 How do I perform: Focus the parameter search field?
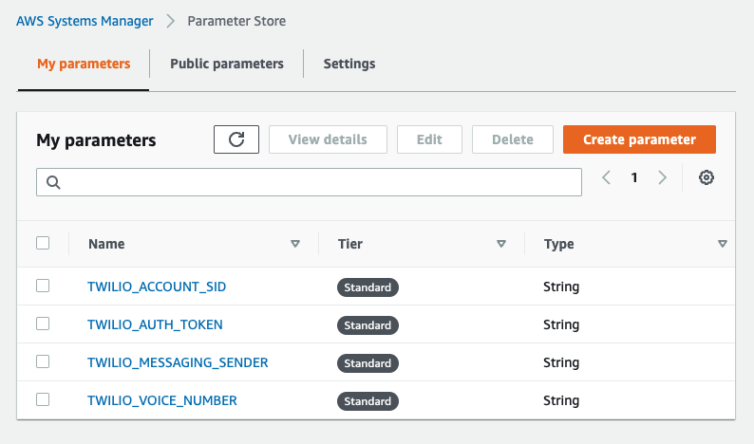point(309,182)
